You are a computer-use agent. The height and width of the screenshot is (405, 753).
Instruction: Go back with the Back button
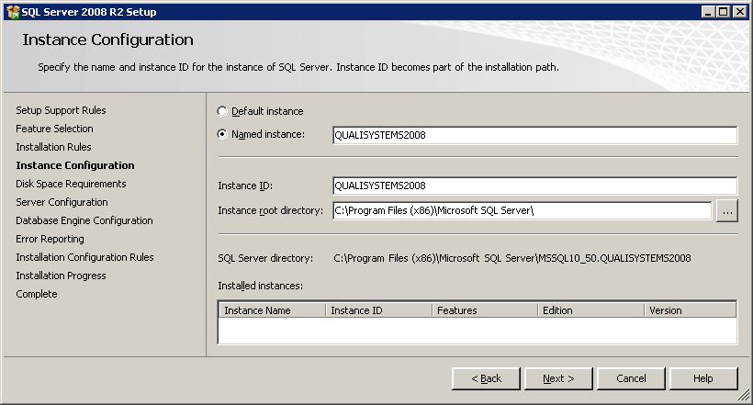tap(486, 378)
